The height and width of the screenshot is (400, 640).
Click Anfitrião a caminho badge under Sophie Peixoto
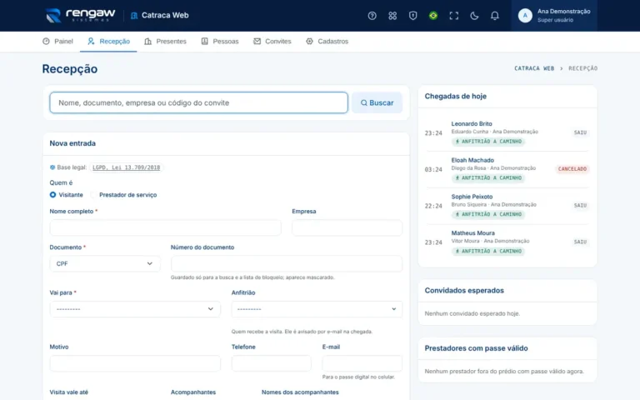[x=488, y=214]
